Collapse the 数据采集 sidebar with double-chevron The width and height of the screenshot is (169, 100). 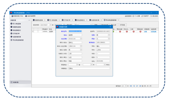pyautogui.click(x=29, y=20)
